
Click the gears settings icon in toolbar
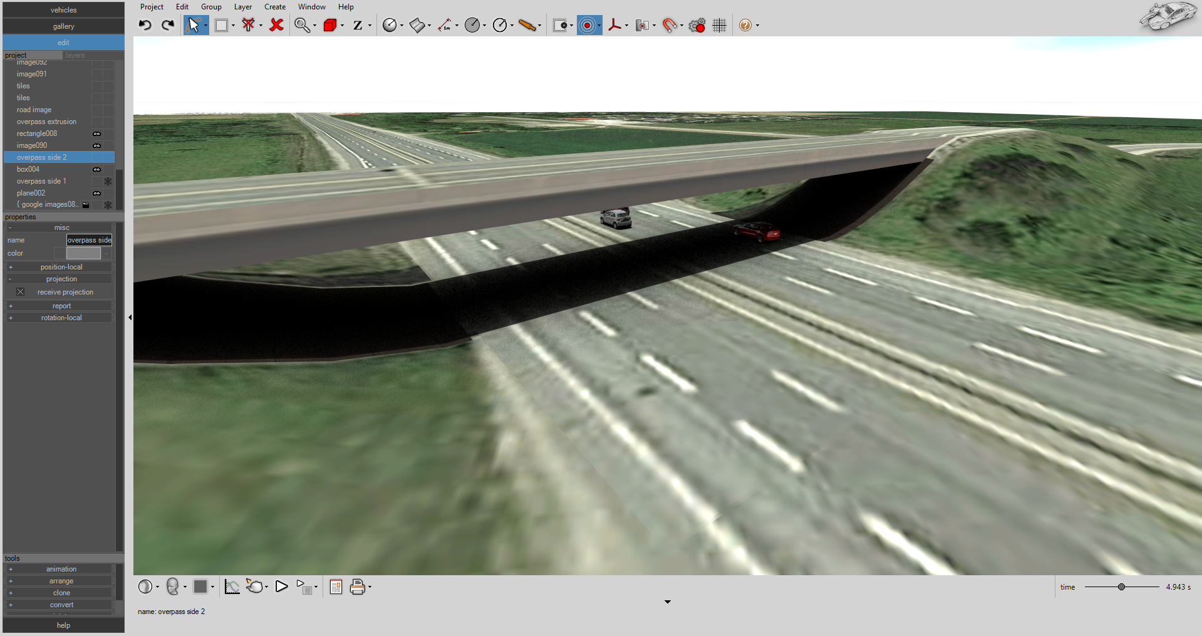pyautogui.click(x=696, y=25)
